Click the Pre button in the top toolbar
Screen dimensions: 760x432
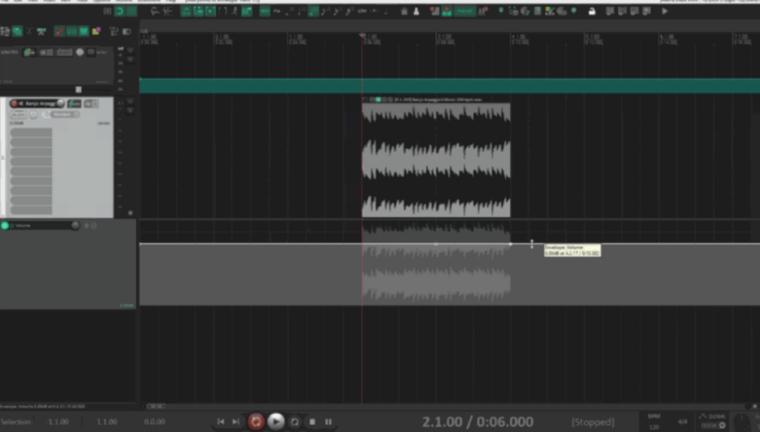tap(277, 10)
